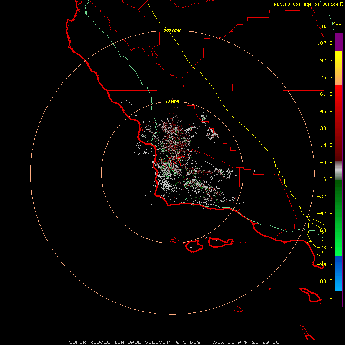
Task: Pick the yellow-orange segment of the color bar
Action: pos(338,68)
